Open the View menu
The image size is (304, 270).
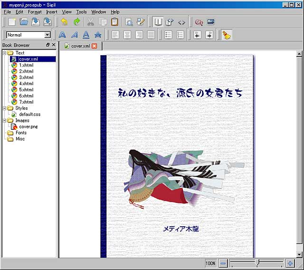66,12
